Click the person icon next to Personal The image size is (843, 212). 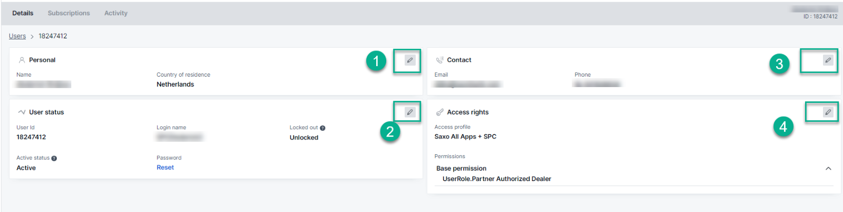click(x=22, y=60)
